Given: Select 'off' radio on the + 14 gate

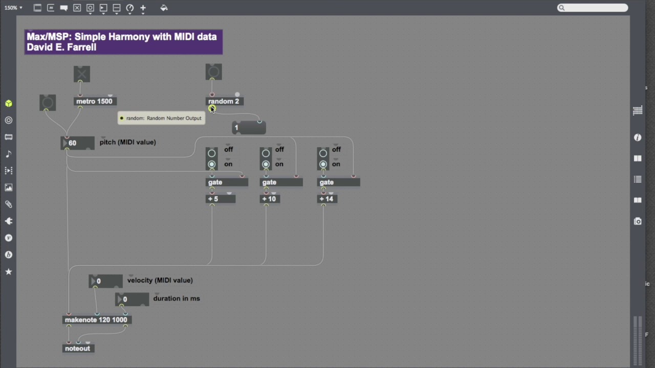Looking at the screenshot, I should pyautogui.click(x=323, y=153).
